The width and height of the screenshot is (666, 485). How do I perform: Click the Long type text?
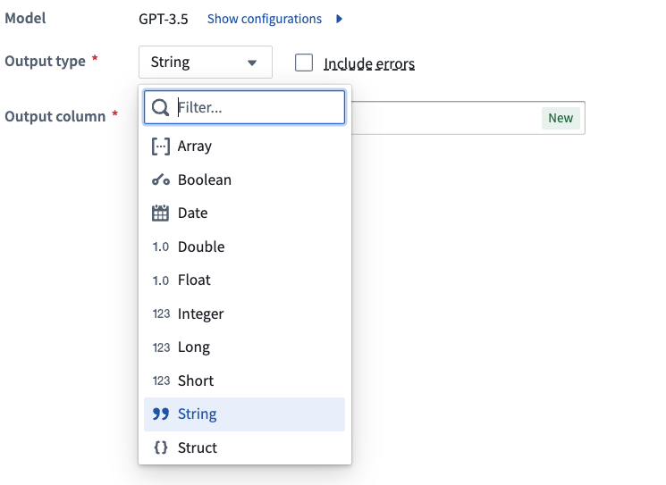click(194, 347)
